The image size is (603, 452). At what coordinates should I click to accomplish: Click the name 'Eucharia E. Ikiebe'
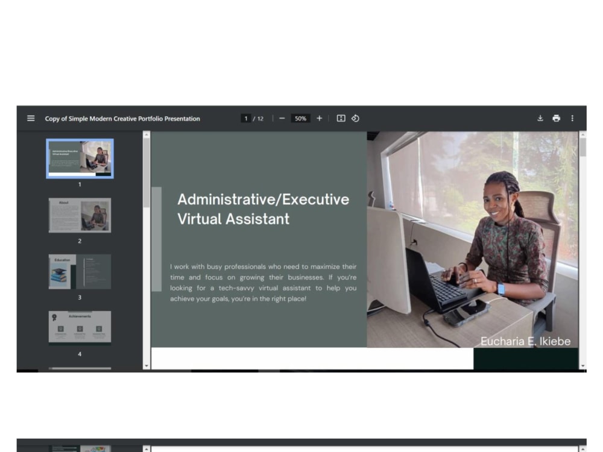click(525, 341)
